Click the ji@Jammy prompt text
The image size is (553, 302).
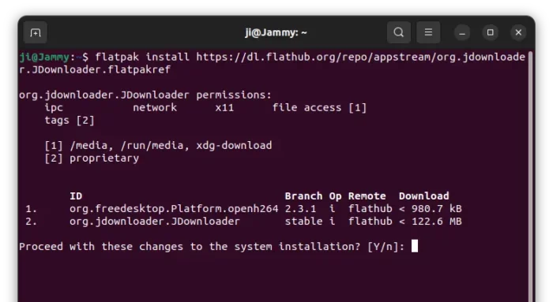pyautogui.click(x=44, y=57)
